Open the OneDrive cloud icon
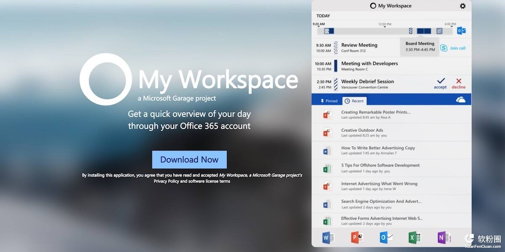Screen dimensions: 505x252 point(460,100)
